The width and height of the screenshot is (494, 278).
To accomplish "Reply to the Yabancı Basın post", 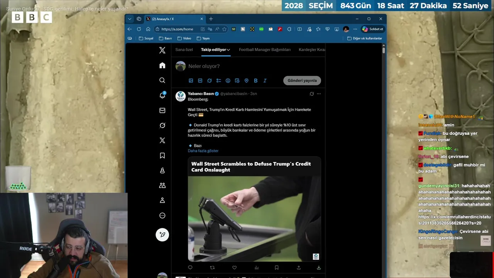I will coord(190,267).
